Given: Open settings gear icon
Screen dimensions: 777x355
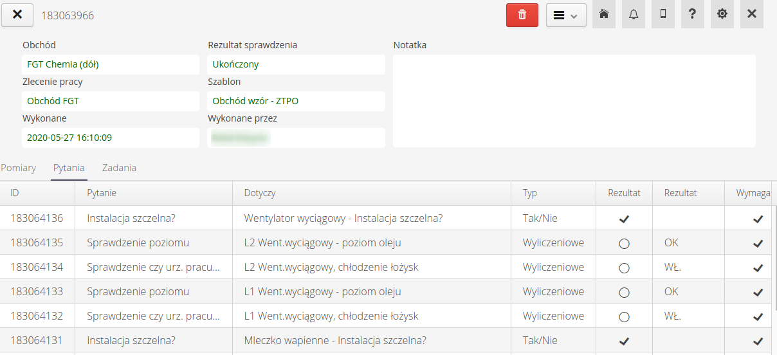Looking at the screenshot, I should coord(722,14).
